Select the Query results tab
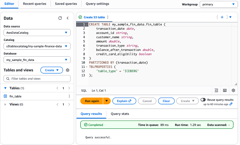240x145 pixels. 91,114
